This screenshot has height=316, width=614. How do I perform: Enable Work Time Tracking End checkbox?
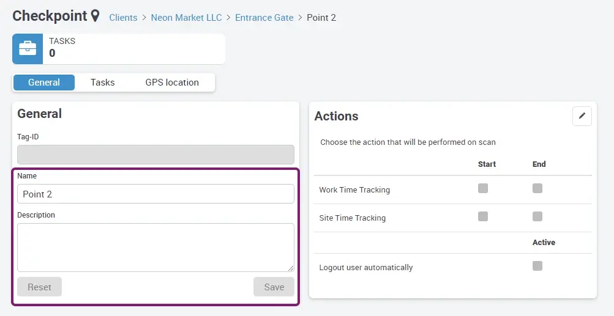537,189
